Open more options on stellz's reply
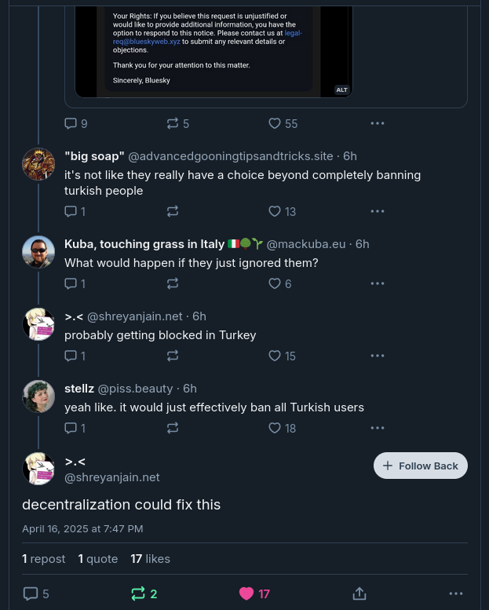This screenshot has width=489, height=610. click(x=378, y=428)
